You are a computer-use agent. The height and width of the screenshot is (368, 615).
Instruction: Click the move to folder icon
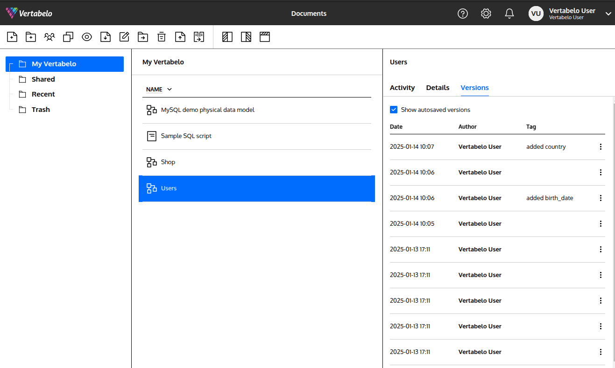coord(143,37)
